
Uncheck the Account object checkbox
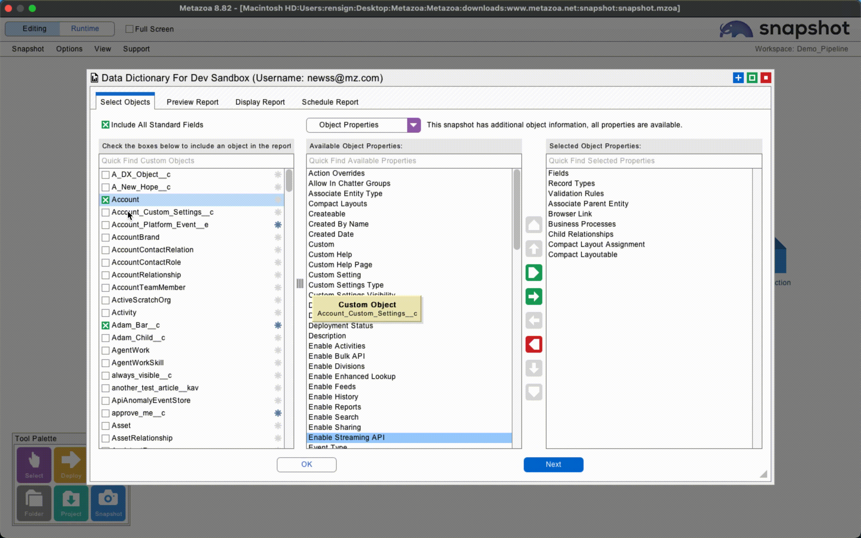(105, 200)
